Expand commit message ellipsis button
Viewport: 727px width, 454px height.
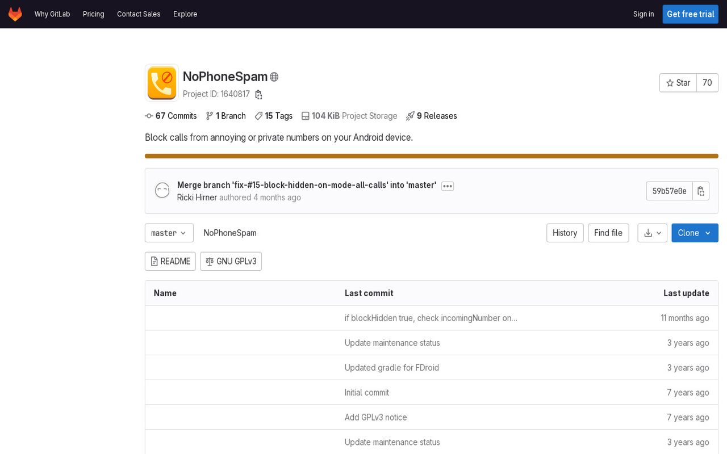pos(448,186)
